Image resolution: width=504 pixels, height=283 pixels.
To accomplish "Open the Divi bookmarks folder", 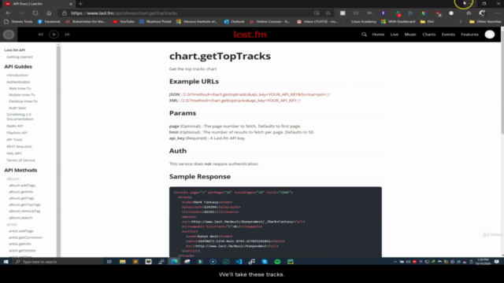I will point(427,21).
